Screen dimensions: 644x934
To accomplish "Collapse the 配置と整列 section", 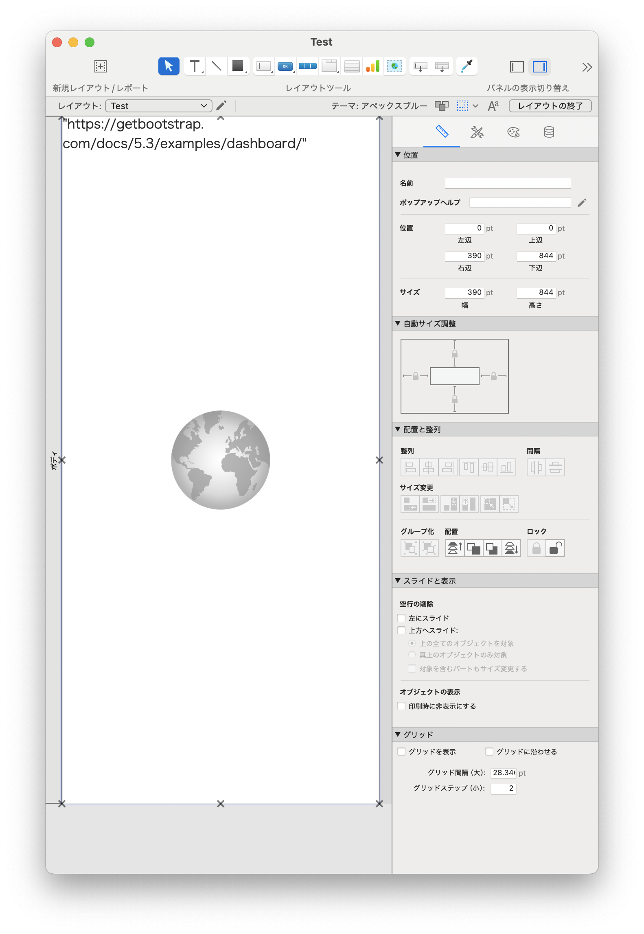I will pos(398,429).
